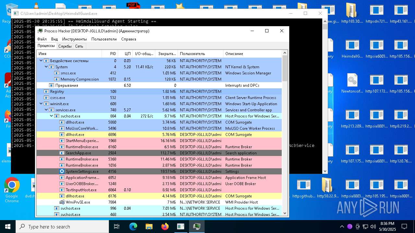Select dllhost.exe with PID 6896
The image size is (415, 233).
(159, 135)
